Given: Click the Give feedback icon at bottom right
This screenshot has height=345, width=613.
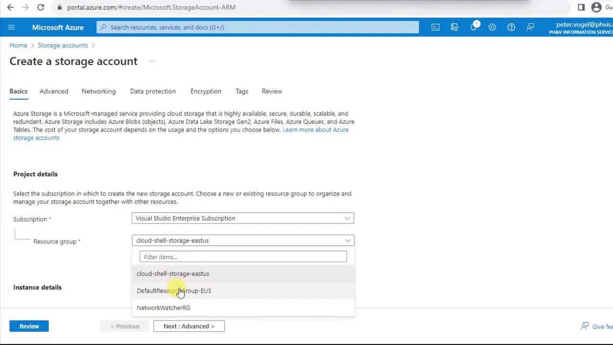Looking at the screenshot, I should point(585,326).
